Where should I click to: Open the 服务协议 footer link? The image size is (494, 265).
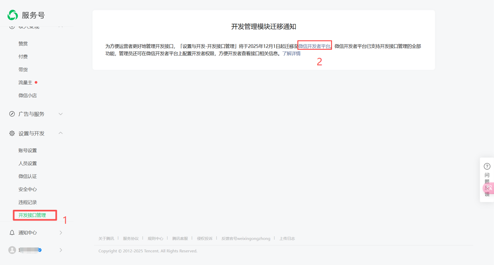point(131,238)
